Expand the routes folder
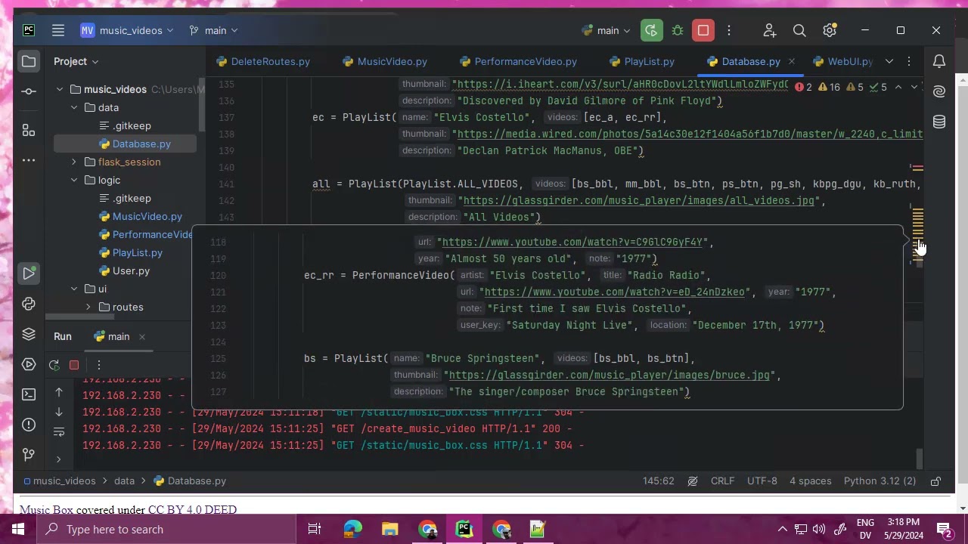968x544 pixels. (x=88, y=307)
